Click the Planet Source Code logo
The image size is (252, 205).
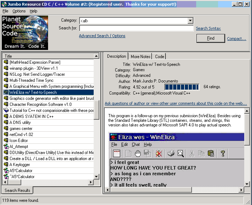(x=25, y=33)
